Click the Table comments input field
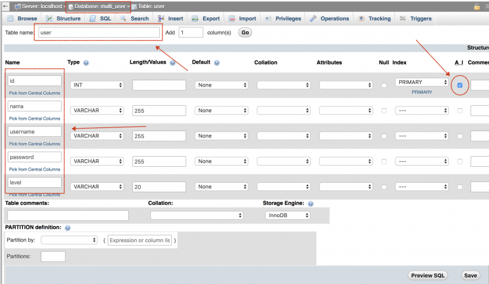The image size is (489, 284). [67, 215]
